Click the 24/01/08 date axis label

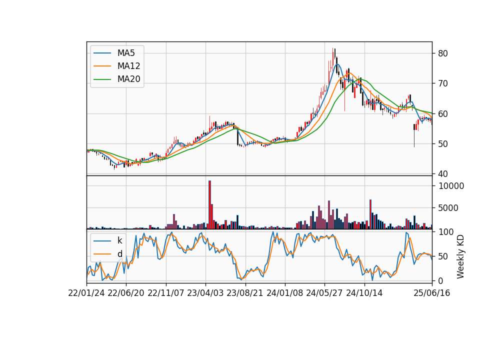(285, 293)
